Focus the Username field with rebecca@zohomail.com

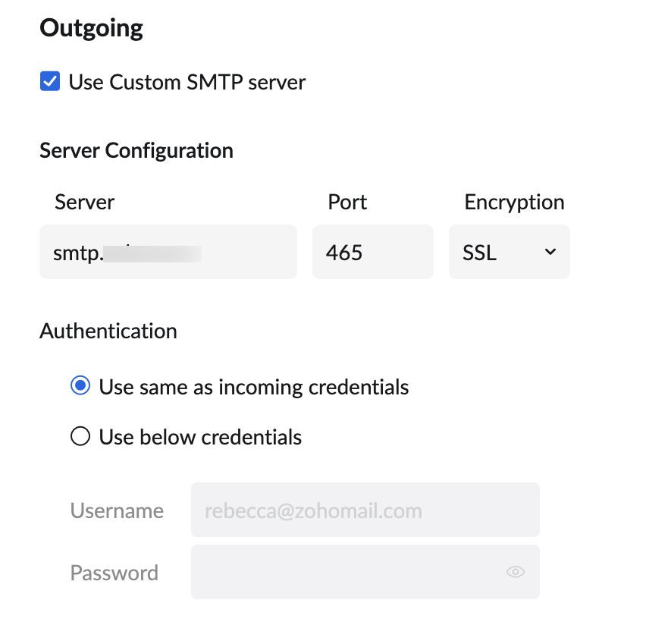pos(365,510)
